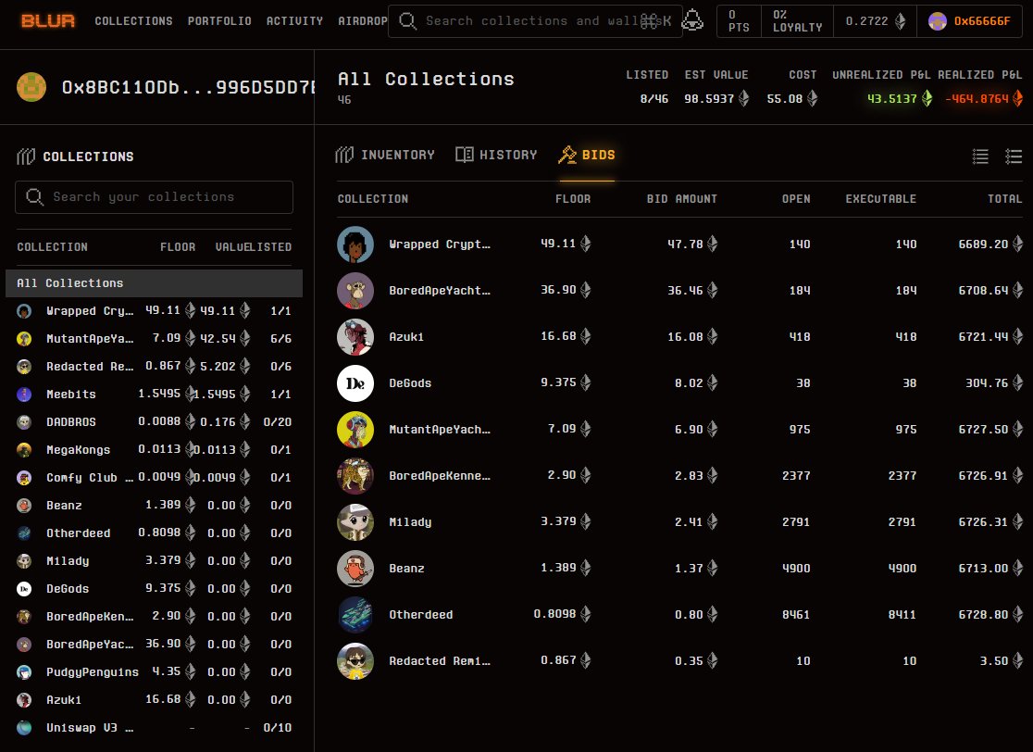This screenshot has height=752, width=1033.
Task: Click the DADBROS icon in sidebar
Action: click(x=24, y=421)
